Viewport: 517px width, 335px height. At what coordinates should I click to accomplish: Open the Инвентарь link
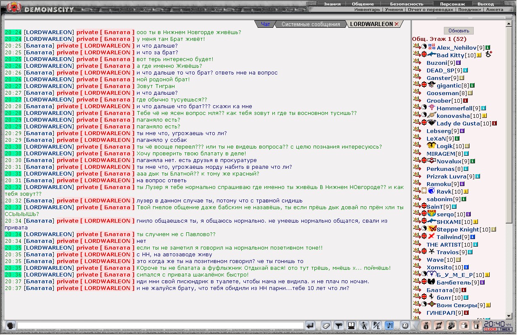(367, 9)
